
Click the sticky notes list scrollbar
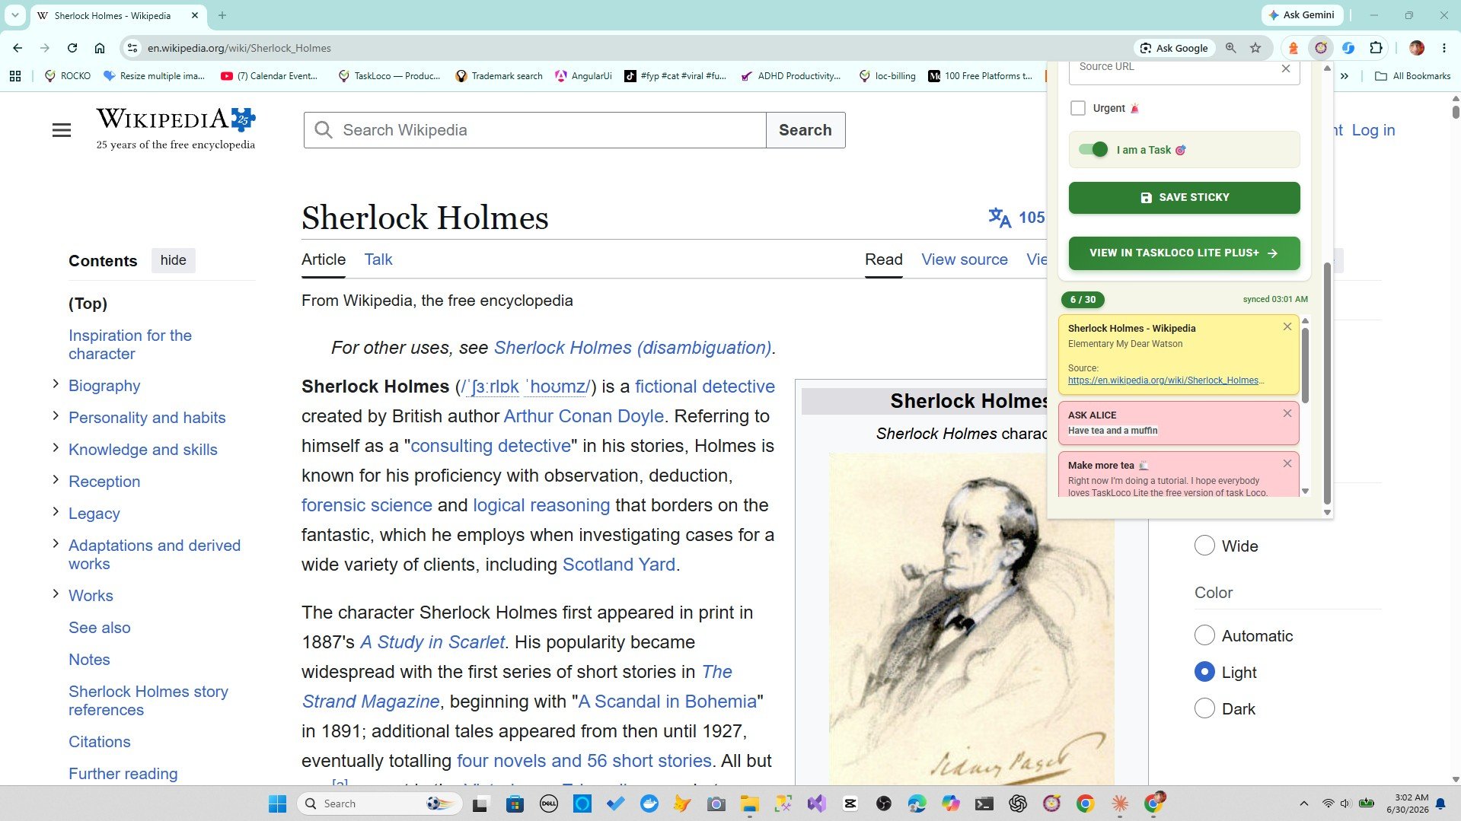point(1305,365)
